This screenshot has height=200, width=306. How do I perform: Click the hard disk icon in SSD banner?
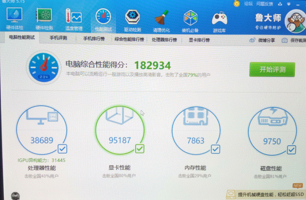coord(231,195)
